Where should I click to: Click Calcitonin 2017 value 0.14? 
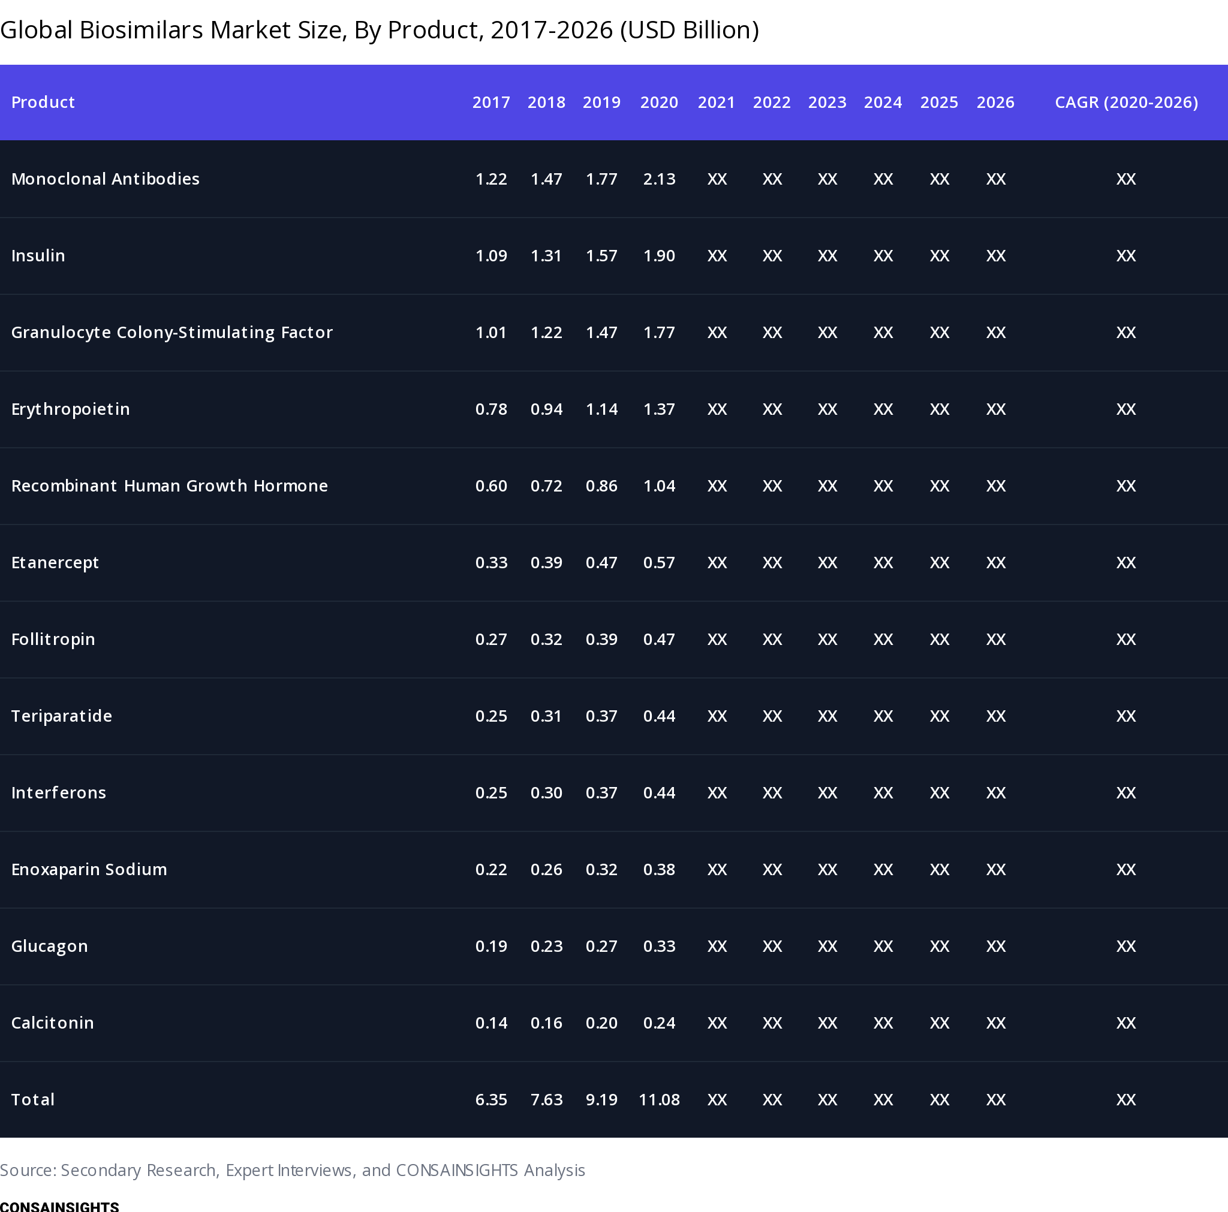(x=491, y=1023)
